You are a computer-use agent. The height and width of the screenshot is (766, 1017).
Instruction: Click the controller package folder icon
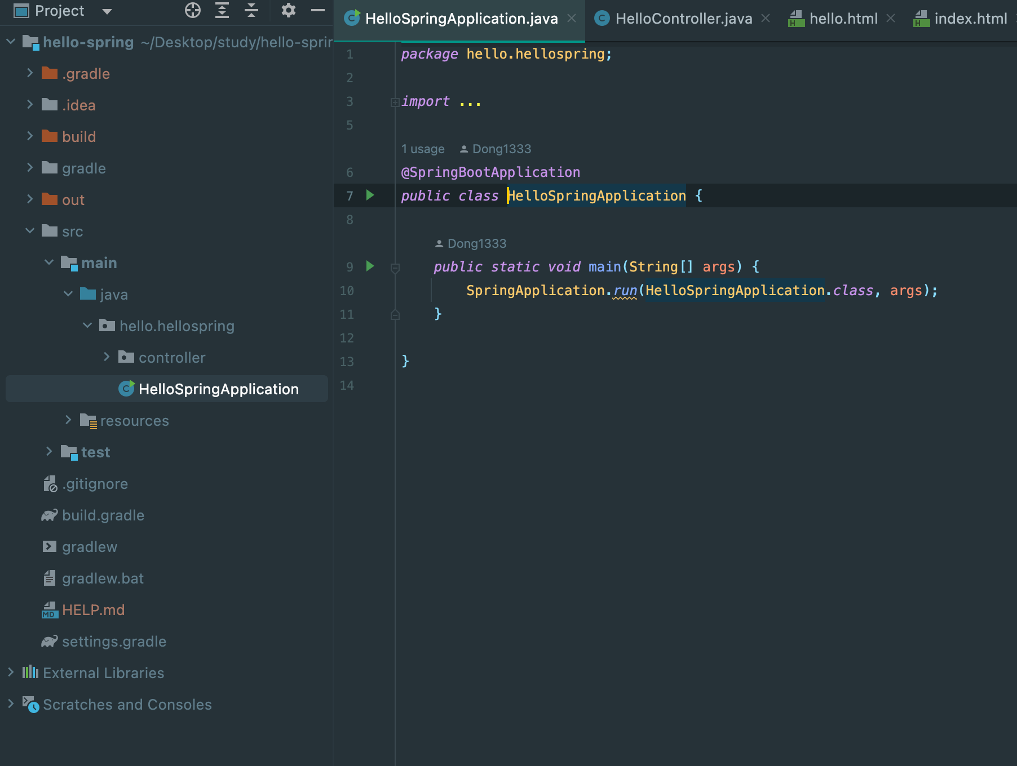pos(126,357)
